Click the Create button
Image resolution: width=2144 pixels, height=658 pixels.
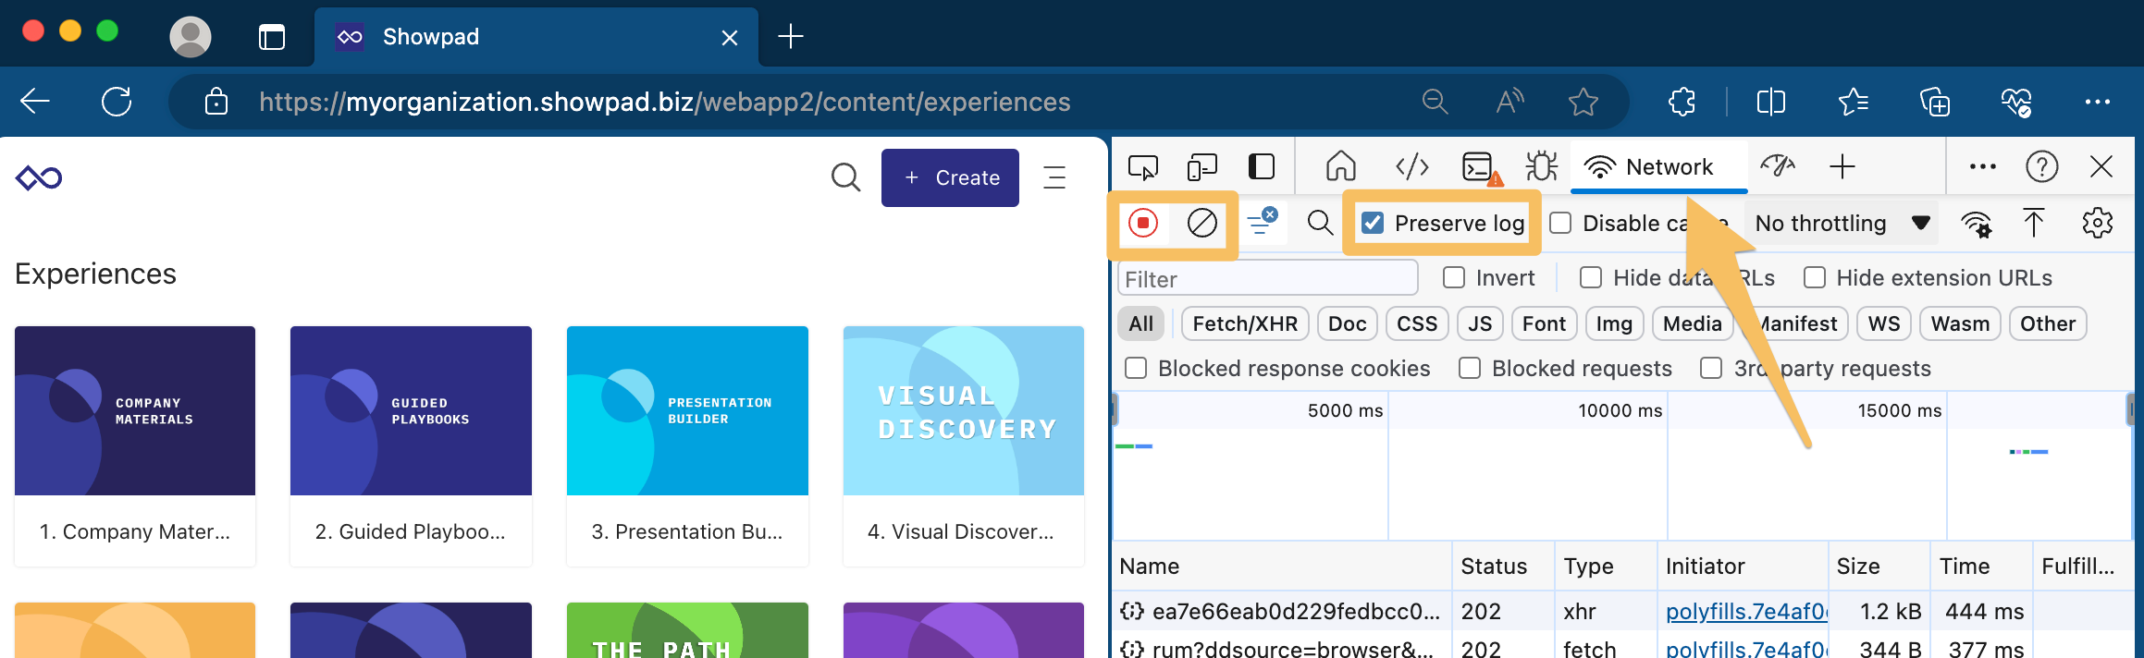point(950,177)
